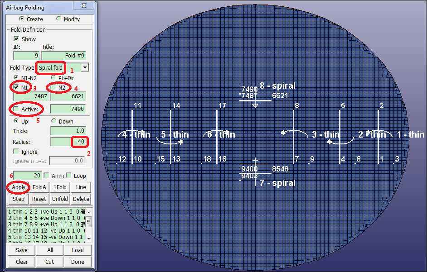Enable the Anim checkbox
The image size is (427, 272).
46,176
